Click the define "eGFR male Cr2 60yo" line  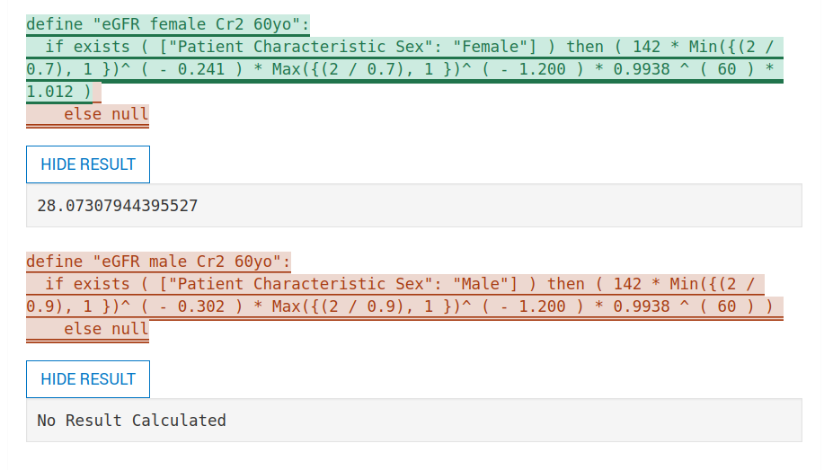(159, 262)
